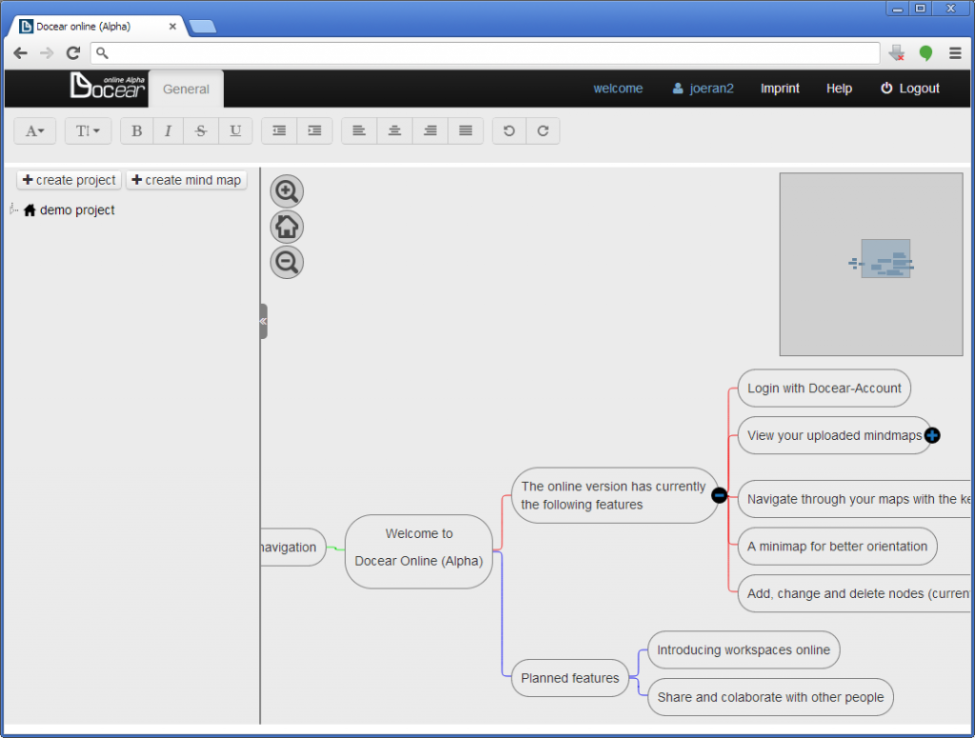The height and width of the screenshot is (738, 975).
Task: Toggle bold formatting
Action: click(137, 131)
